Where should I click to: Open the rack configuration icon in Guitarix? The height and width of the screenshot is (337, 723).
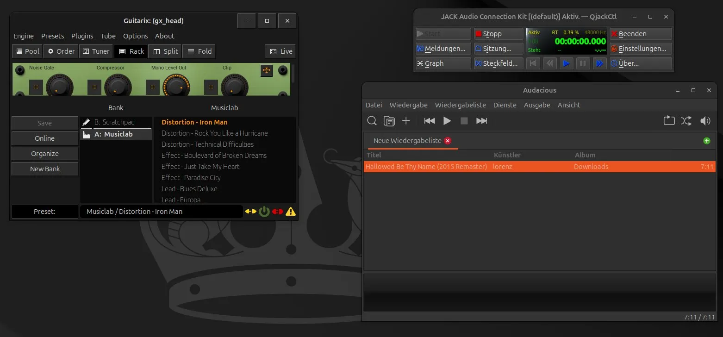(267, 70)
